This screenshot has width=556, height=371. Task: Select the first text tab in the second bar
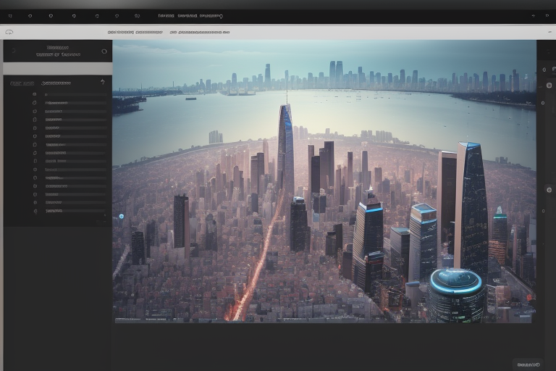(135, 32)
